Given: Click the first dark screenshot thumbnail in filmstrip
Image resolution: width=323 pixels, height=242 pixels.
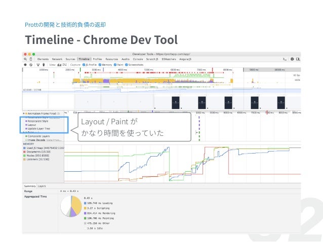Looking at the screenshot, I should coord(176,103).
